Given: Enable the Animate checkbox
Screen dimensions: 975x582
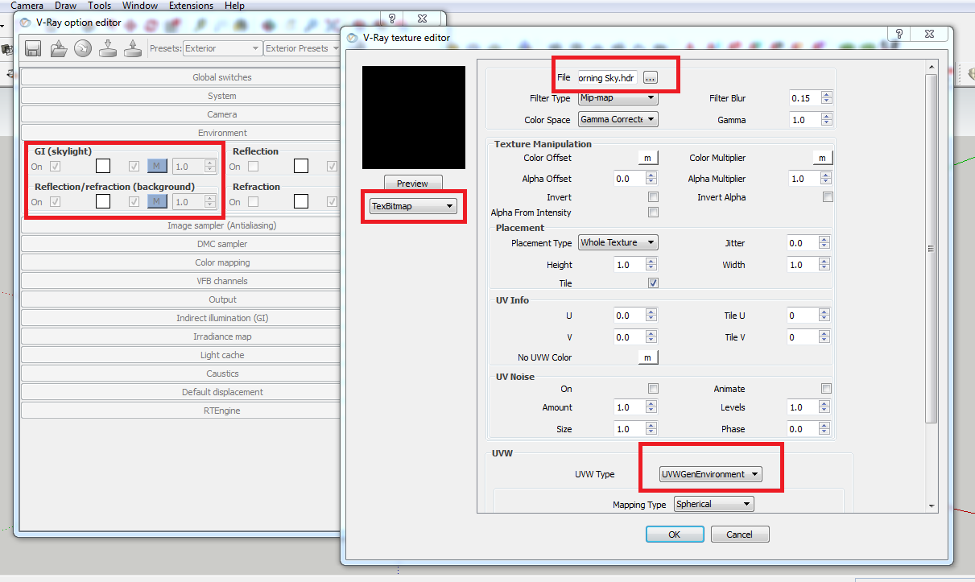Looking at the screenshot, I should coord(826,389).
